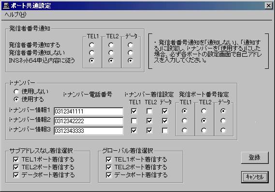The image size is (275, 192).
Task: Select 発信ポート データ radio for i・ナンバー情報1
Action: coord(223,111)
